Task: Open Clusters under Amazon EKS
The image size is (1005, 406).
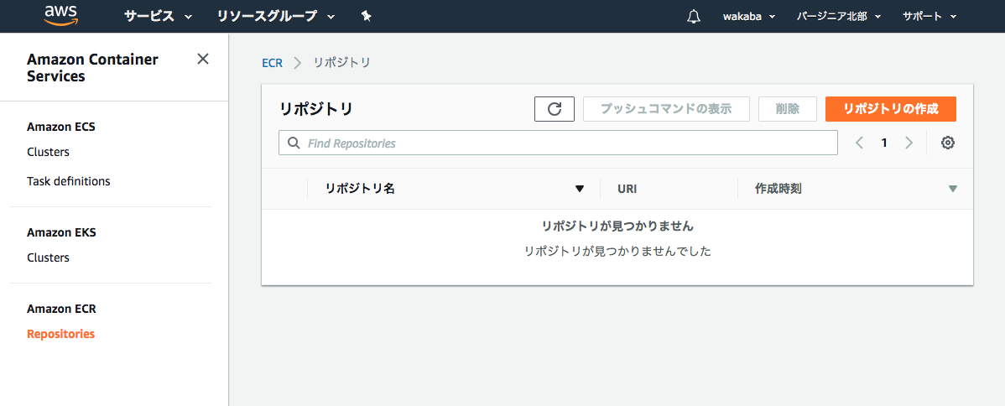Action: click(x=48, y=258)
